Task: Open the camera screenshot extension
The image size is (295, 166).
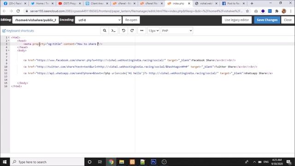Action: coord(256,11)
